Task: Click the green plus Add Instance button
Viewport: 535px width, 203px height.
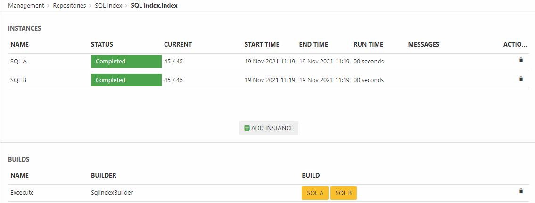Action: coord(269,128)
